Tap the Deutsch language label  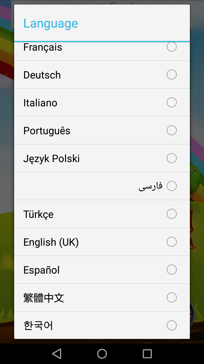click(x=42, y=75)
